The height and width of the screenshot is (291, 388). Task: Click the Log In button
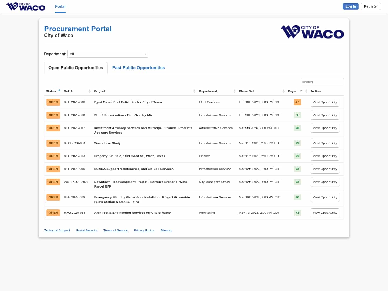351,6
